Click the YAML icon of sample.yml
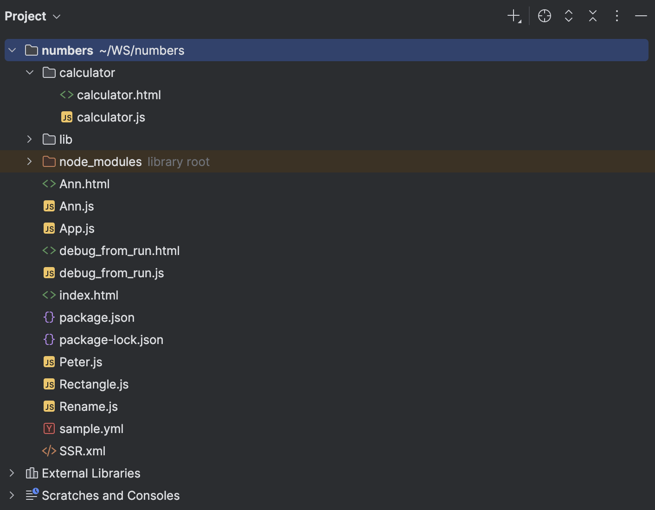This screenshot has height=510, width=655. (x=49, y=428)
